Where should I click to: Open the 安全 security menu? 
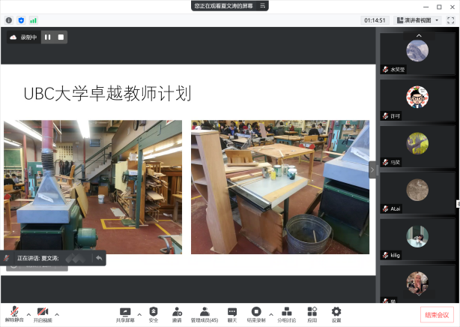tap(154, 313)
